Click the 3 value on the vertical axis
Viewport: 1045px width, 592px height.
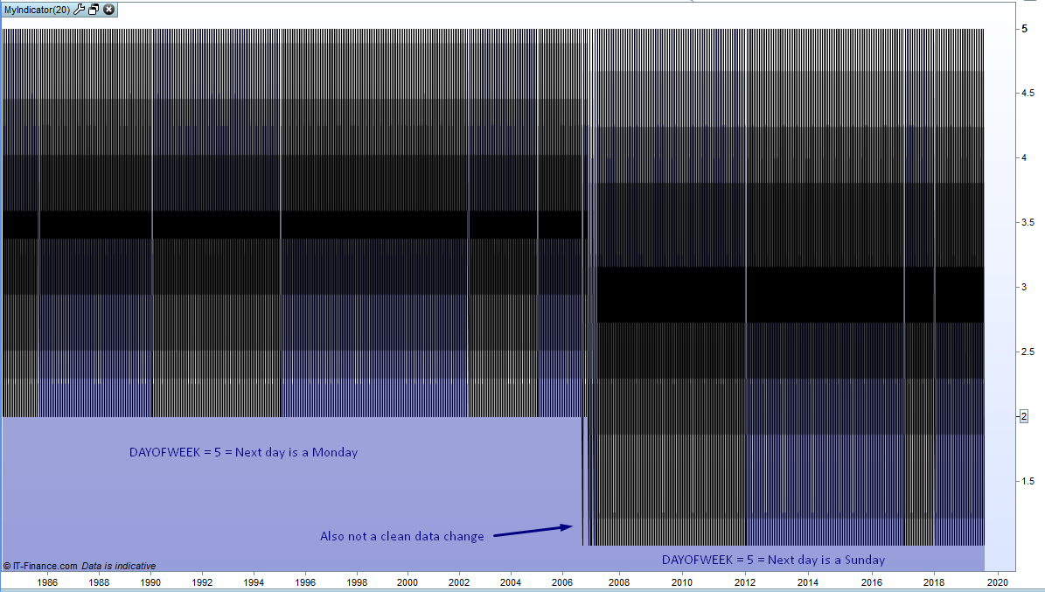point(1024,287)
